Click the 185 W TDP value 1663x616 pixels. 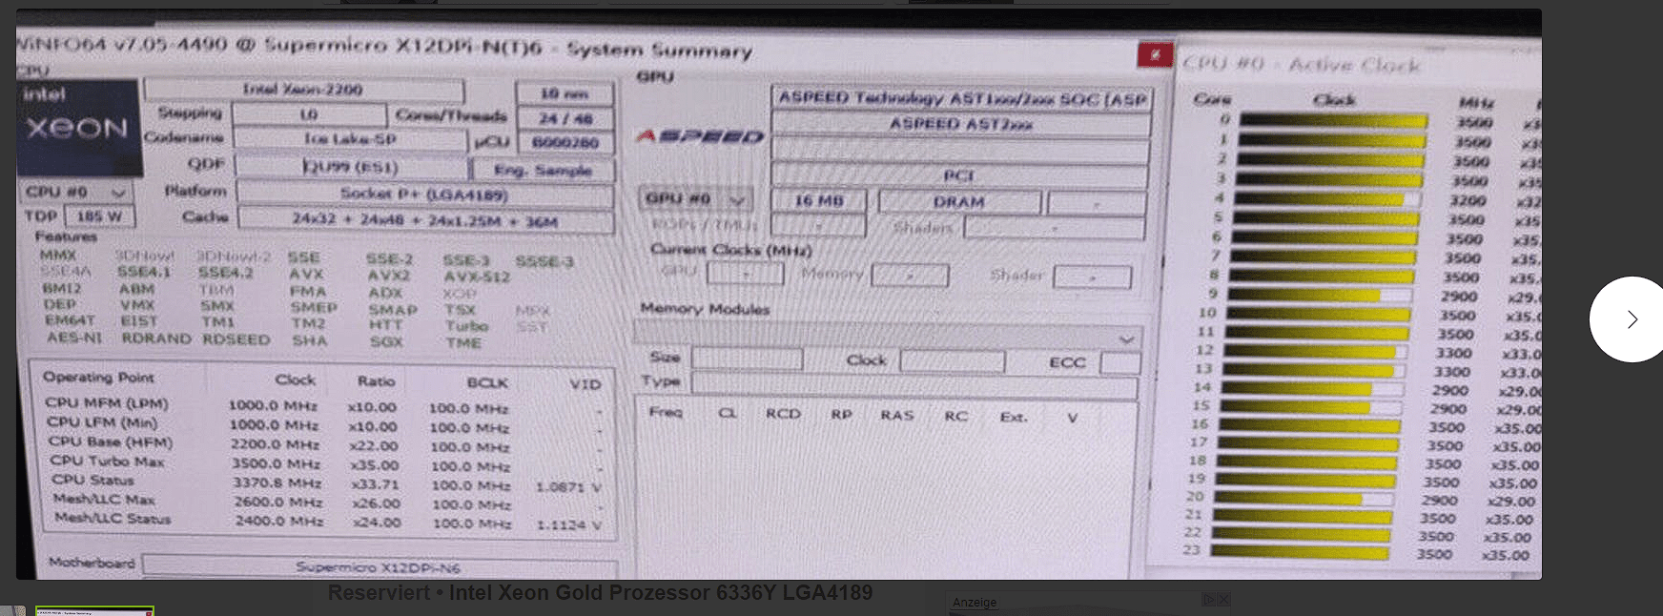(99, 216)
